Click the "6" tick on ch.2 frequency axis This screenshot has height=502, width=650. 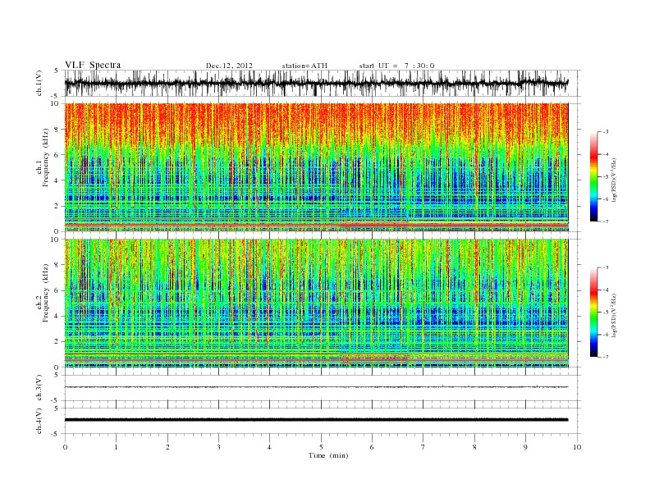(57, 290)
